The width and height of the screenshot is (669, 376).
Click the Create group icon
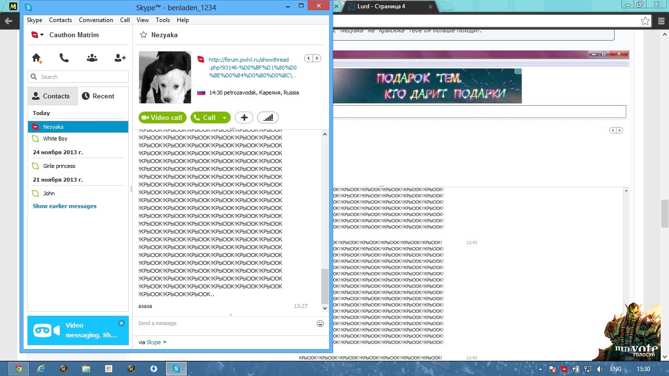coord(92,58)
